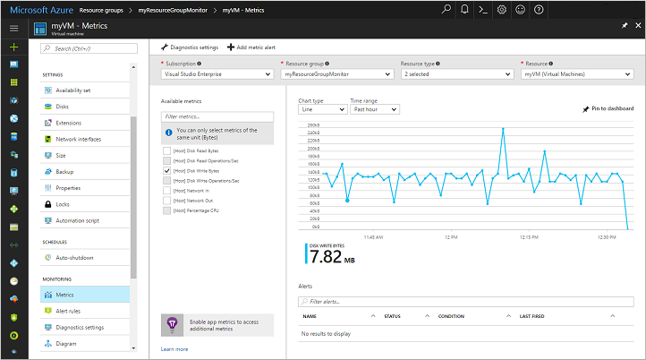
Task: Open Auto-shutdown menu item
Action: 85,257
